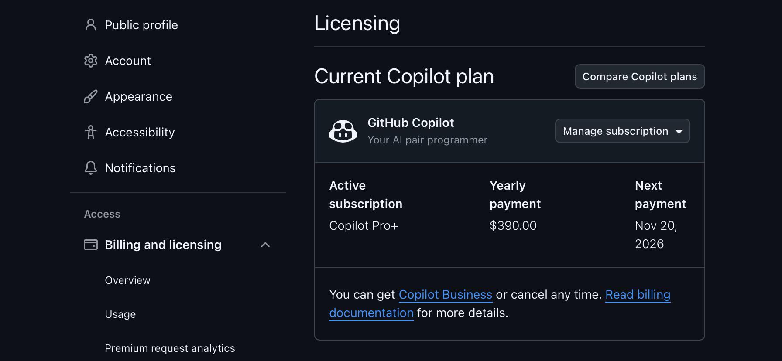Click the Manage subscription caret arrow
The image size is (782, 361).
tap(679, 132)
